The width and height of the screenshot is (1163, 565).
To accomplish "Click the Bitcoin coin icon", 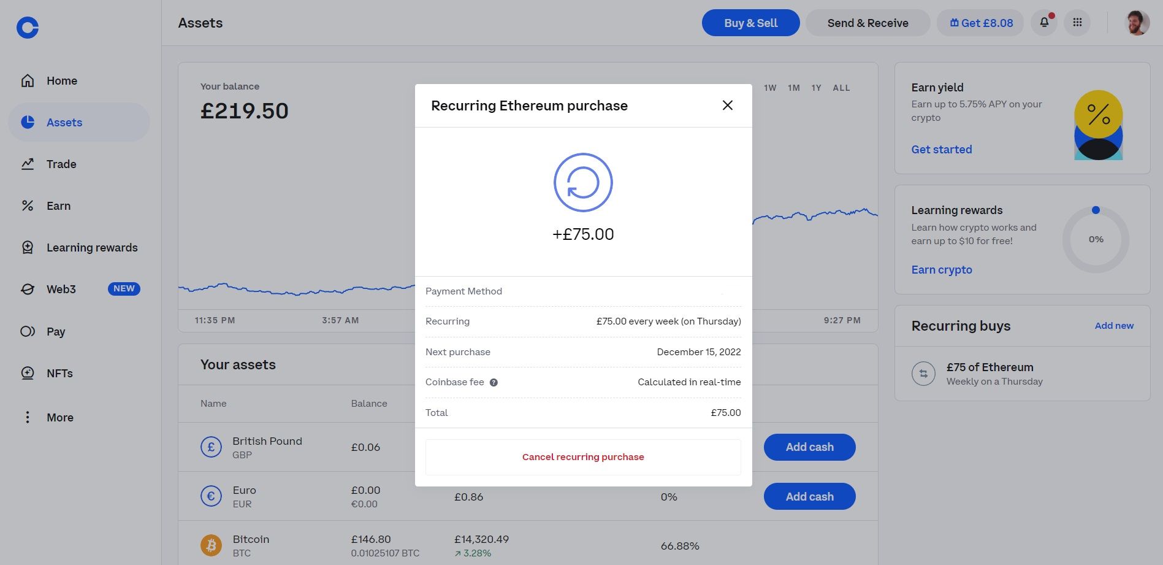I will point(211,545).
